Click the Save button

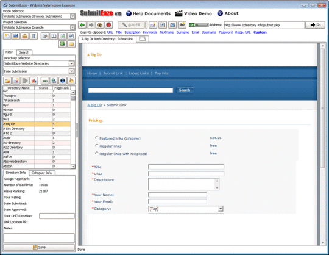(x=39, y=247)
